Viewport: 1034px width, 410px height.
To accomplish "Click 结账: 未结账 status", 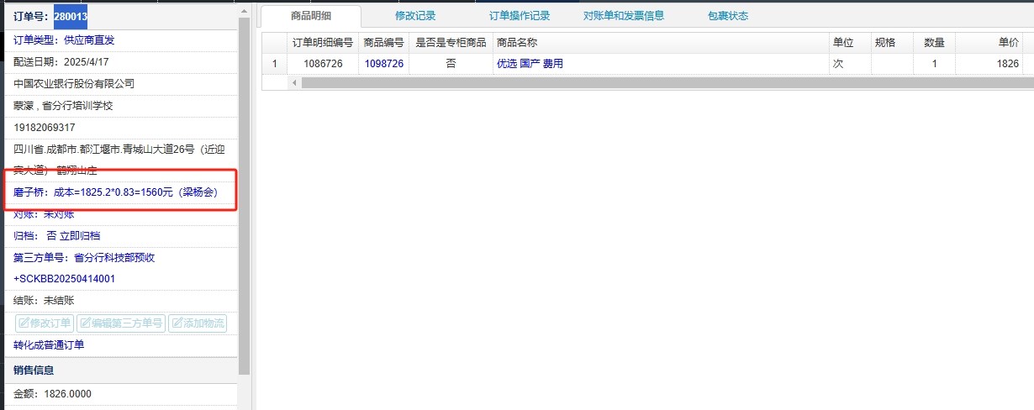I will tap(44, 300).
